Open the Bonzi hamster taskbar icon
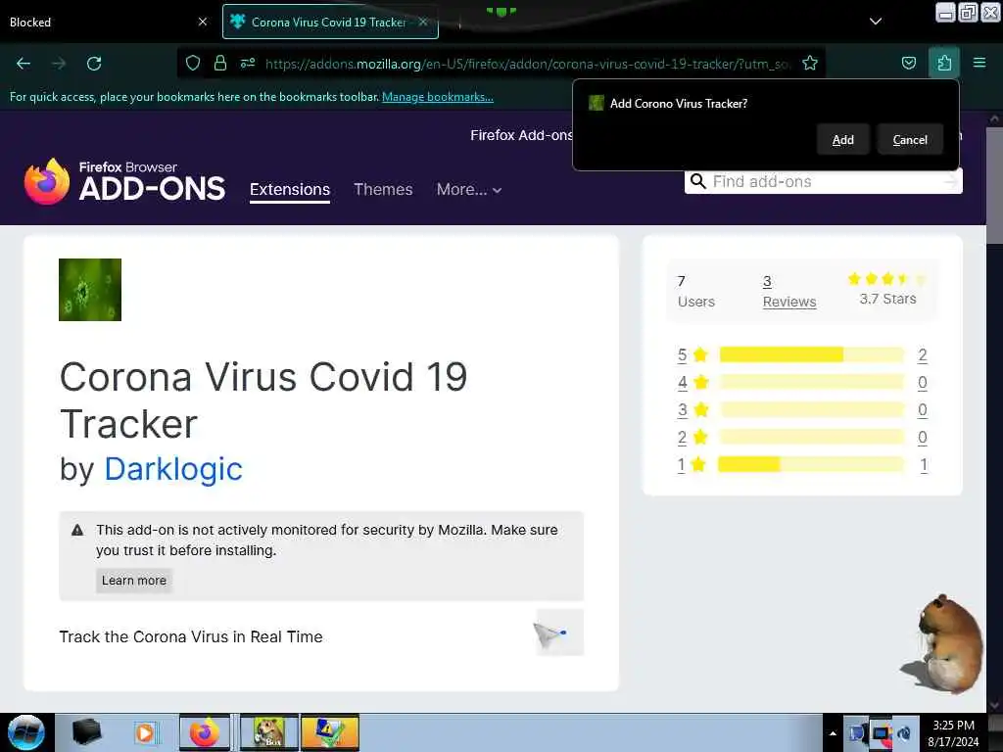Screen dimensions: 1003x752 269,732
